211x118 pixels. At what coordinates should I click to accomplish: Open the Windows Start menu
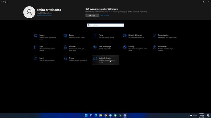[86, 115]
